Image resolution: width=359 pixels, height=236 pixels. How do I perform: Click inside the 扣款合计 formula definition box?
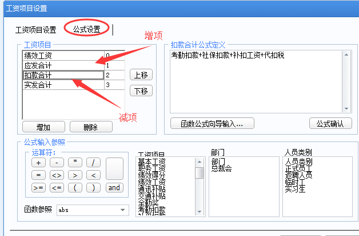(x=256, y=80)
